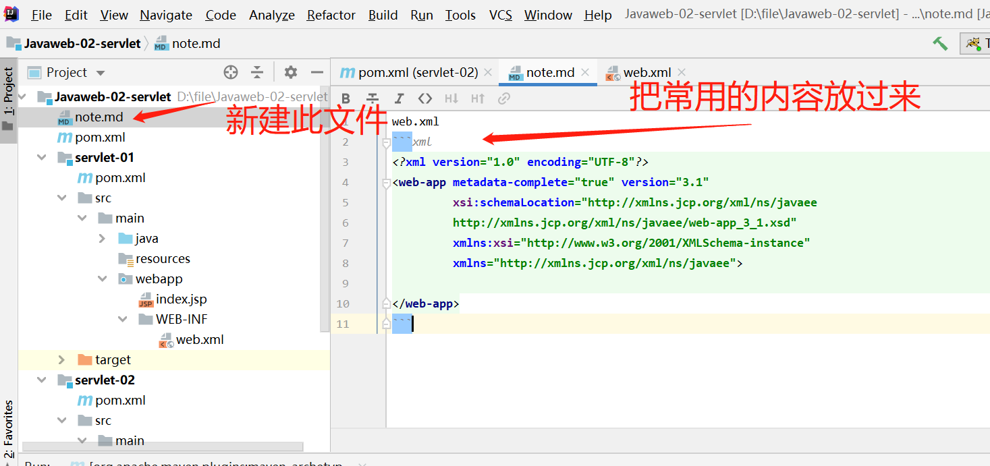990x466 pixels.
Task: Open the Project view dropdown
Action: coord(101,73)
